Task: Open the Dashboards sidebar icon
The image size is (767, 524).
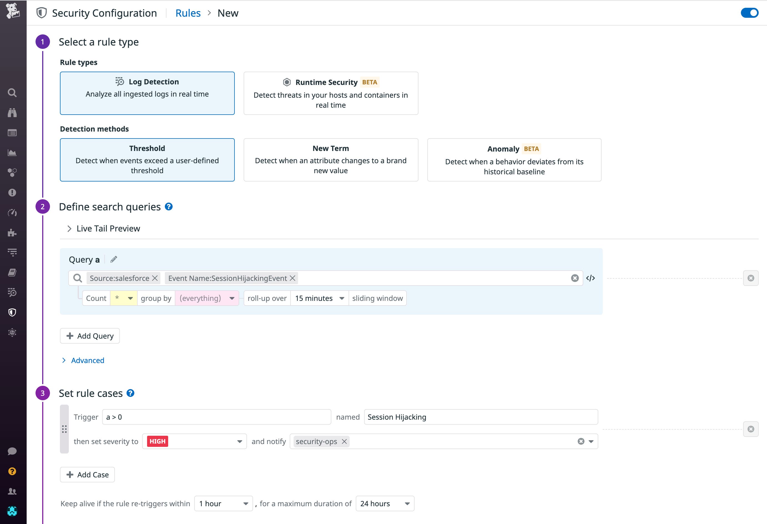Action: (x=12, y=152)
